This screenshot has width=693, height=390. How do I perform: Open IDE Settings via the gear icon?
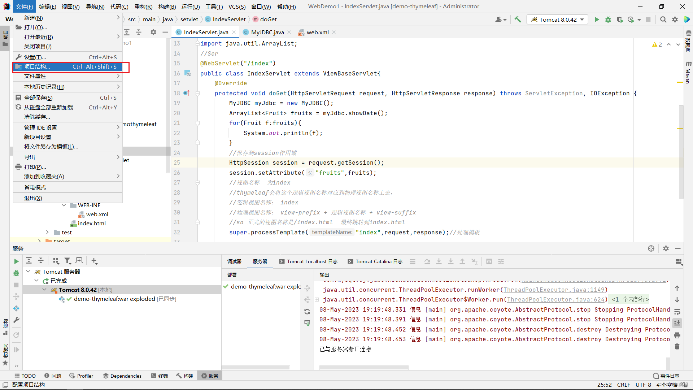point(675,19)
